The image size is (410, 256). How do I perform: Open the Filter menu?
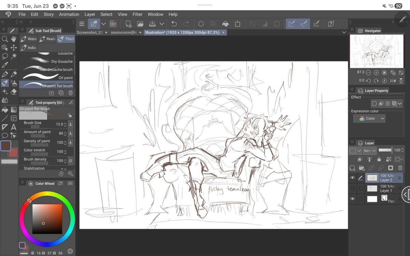(137, 14)
